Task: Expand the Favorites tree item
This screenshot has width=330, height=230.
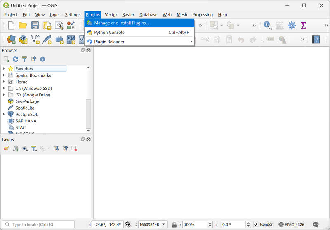Action: click(4, 68)
